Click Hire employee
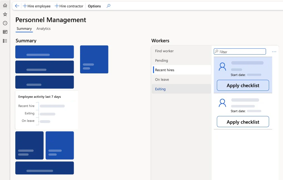The height and width of the screenshot is (180, 283). (37, 6)
